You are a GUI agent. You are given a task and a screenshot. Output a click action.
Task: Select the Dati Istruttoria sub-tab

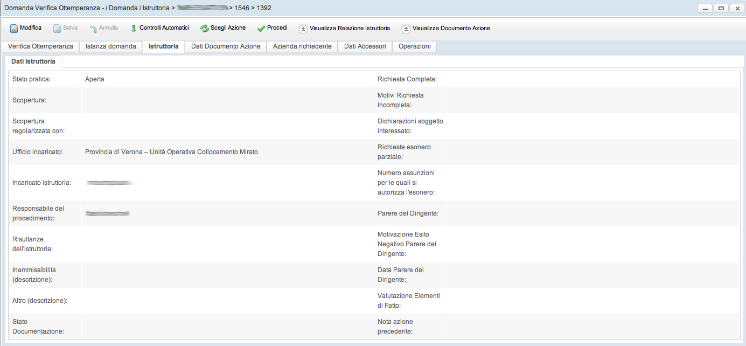pyautogui.click(x=33, y=61)
